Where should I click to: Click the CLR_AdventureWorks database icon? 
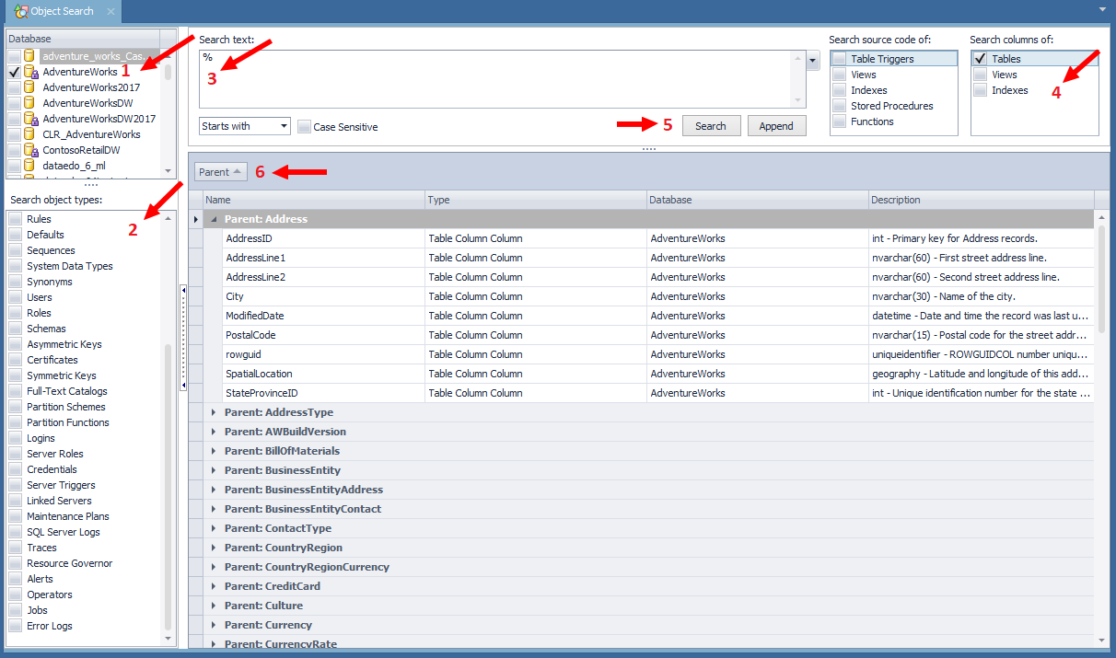(29, 134)
